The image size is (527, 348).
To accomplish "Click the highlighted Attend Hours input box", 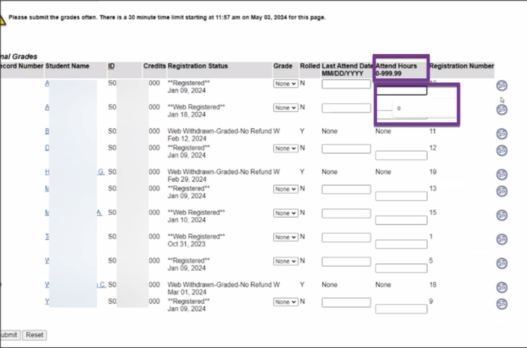I will coord(401,91).
